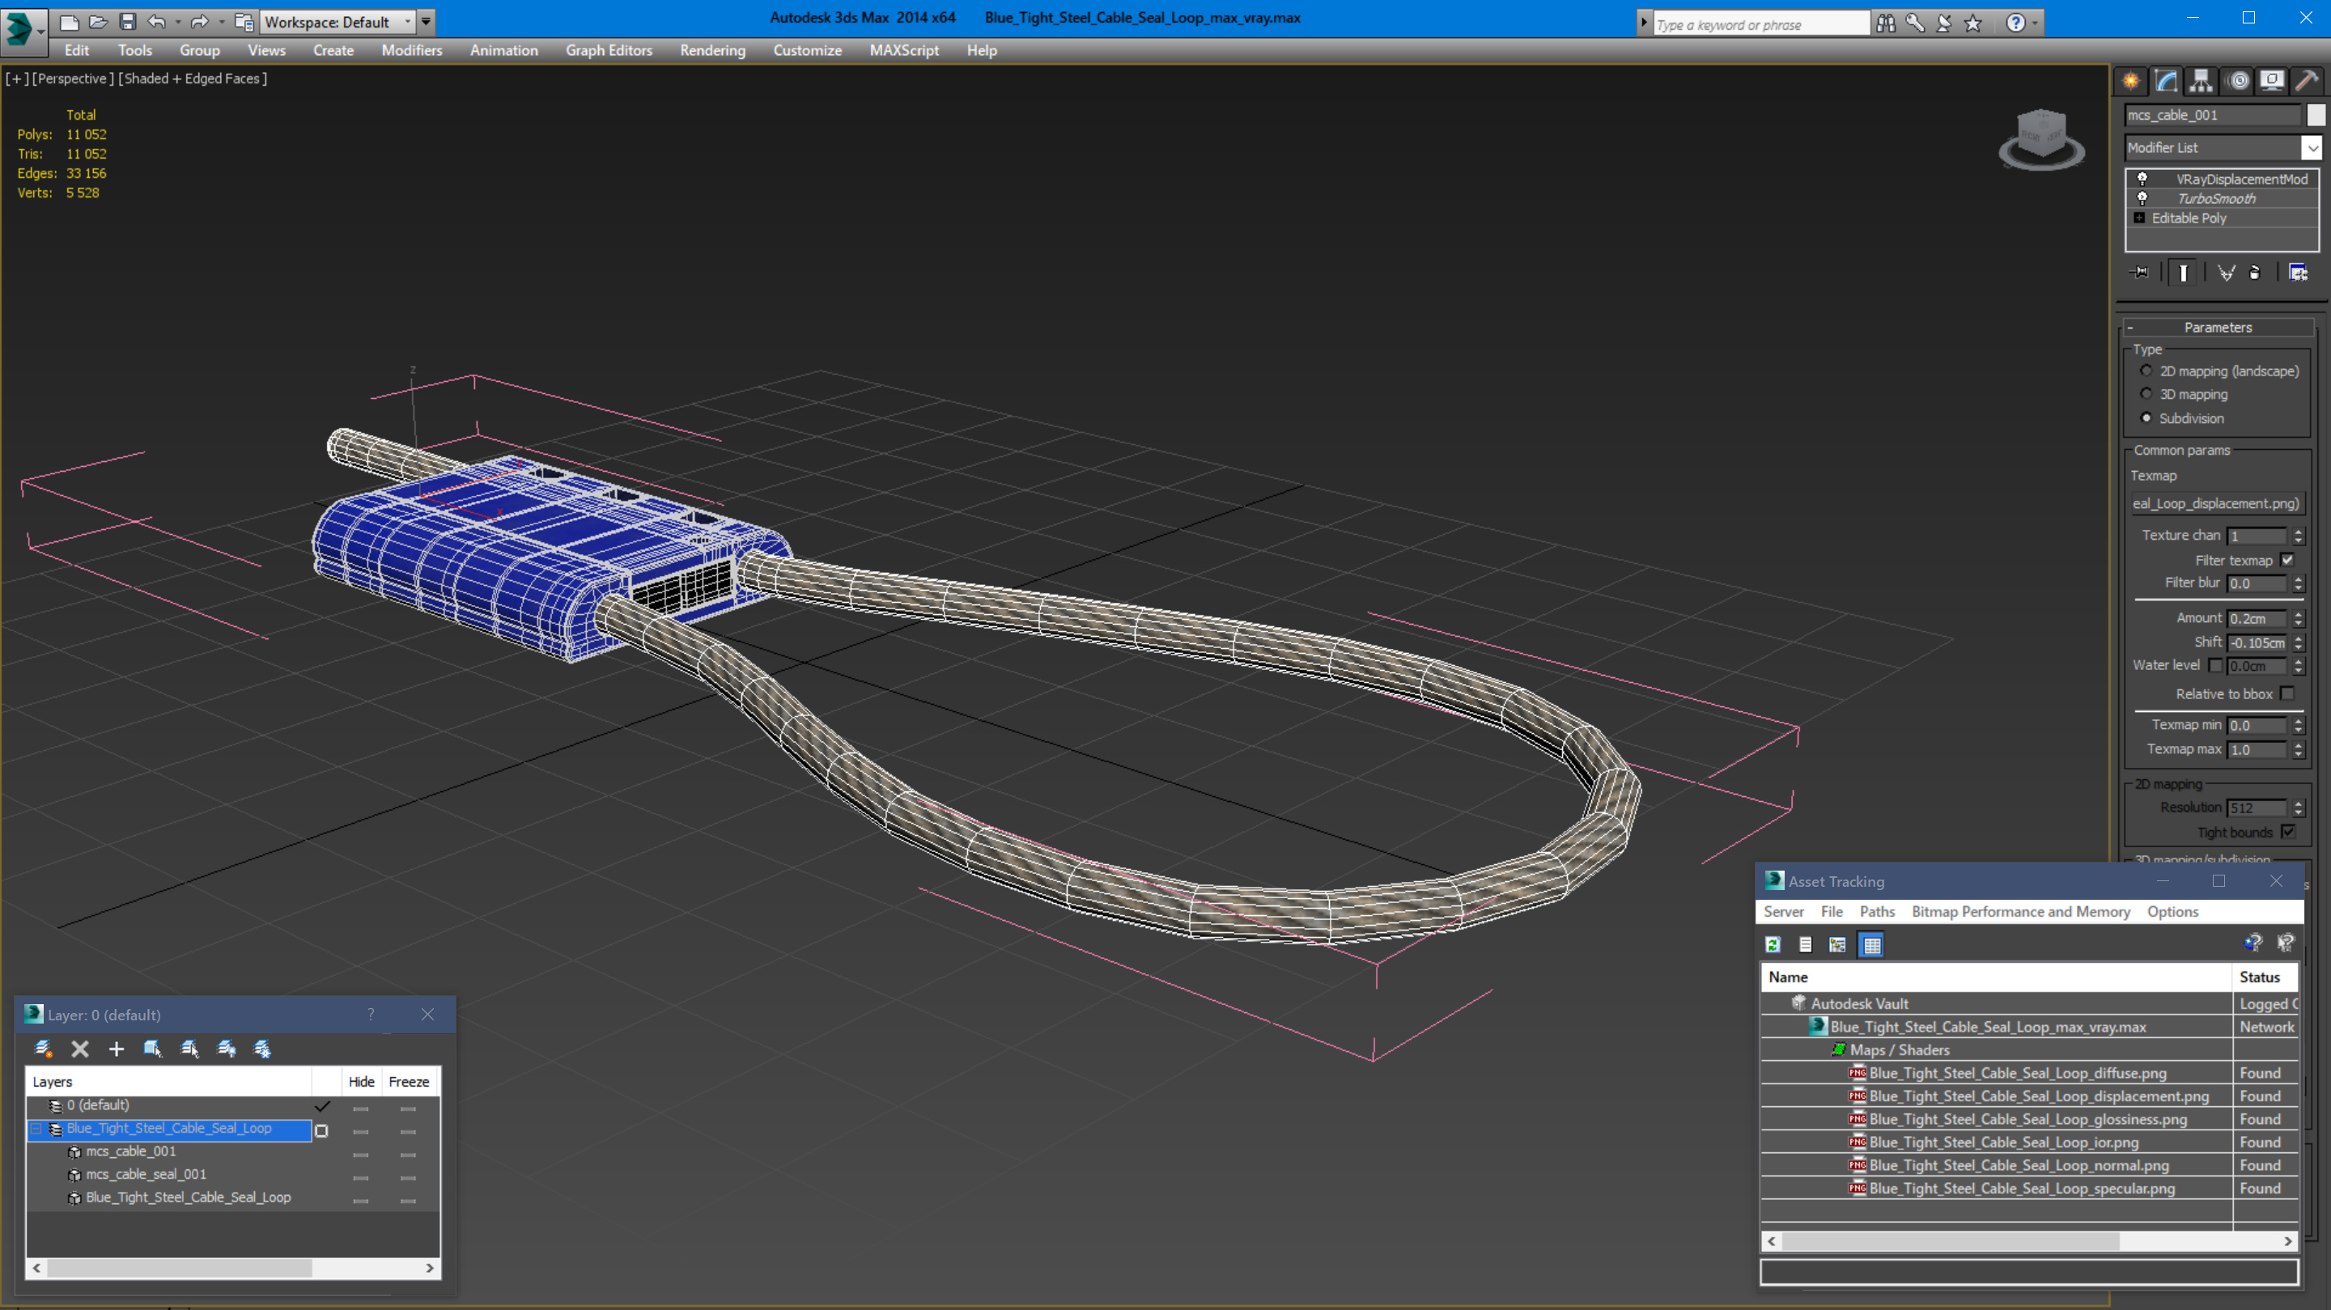
Task: Open quick access toolbar customize arrow
Action: pos(425,22)
